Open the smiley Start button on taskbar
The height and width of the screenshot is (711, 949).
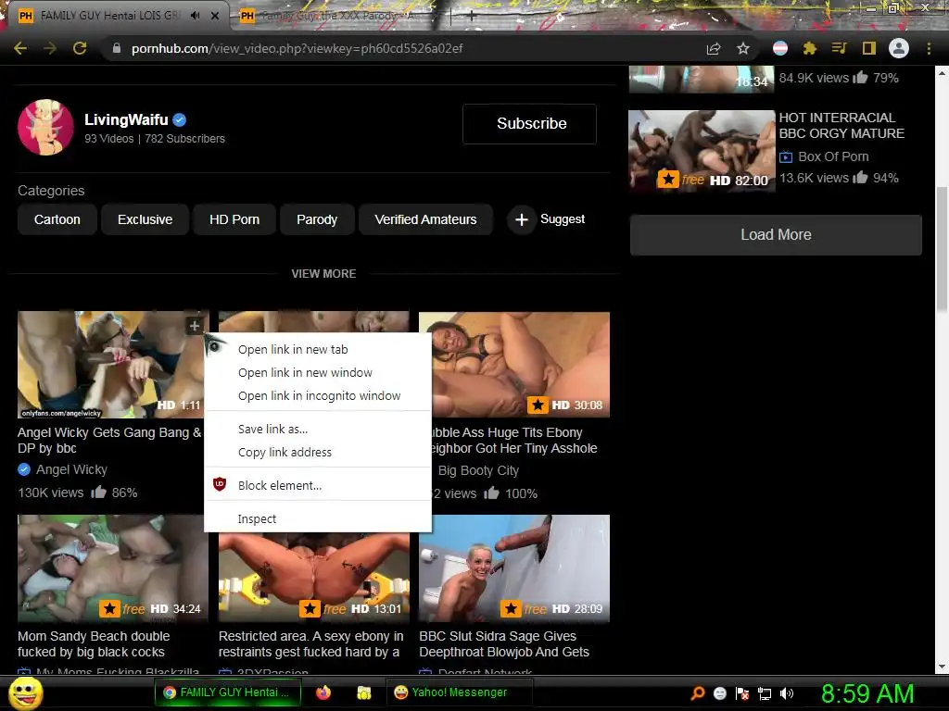pyautogui.click(x=25, y=693)
